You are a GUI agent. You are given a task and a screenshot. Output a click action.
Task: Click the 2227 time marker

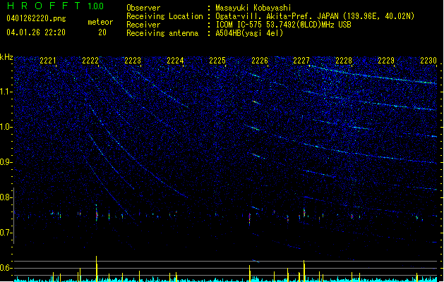click(x=301, y=61)
